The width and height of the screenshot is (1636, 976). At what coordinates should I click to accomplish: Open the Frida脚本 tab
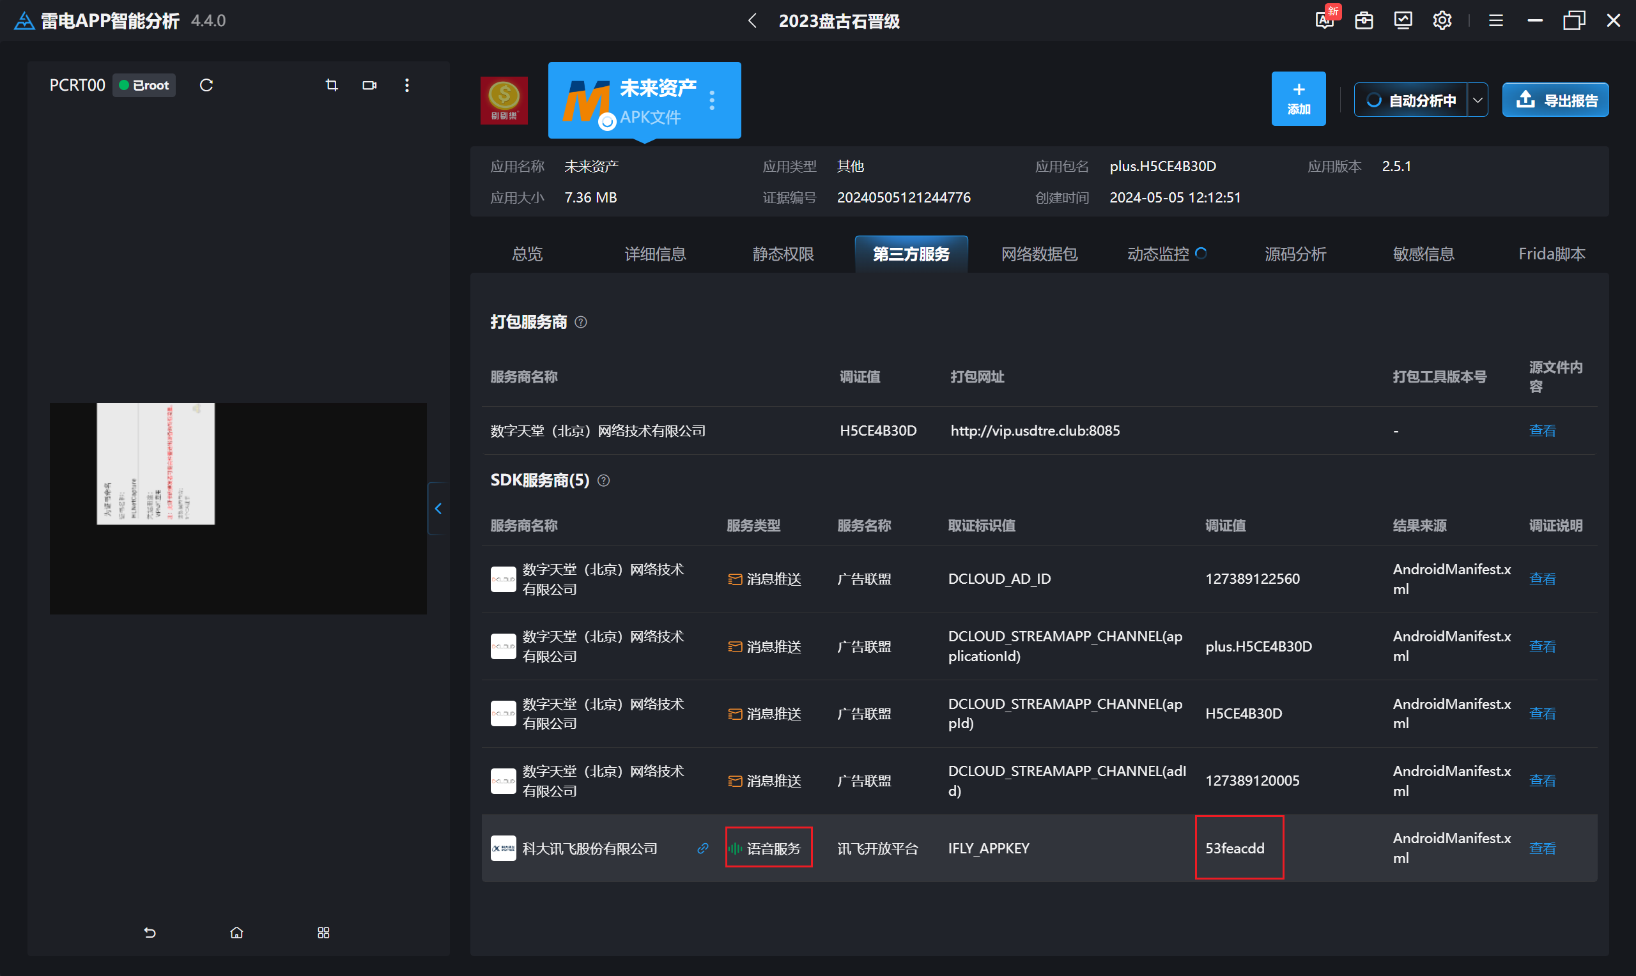[1552, 254]
